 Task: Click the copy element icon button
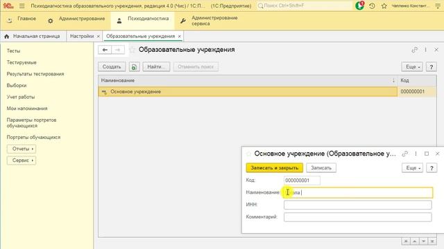(134, 67)
